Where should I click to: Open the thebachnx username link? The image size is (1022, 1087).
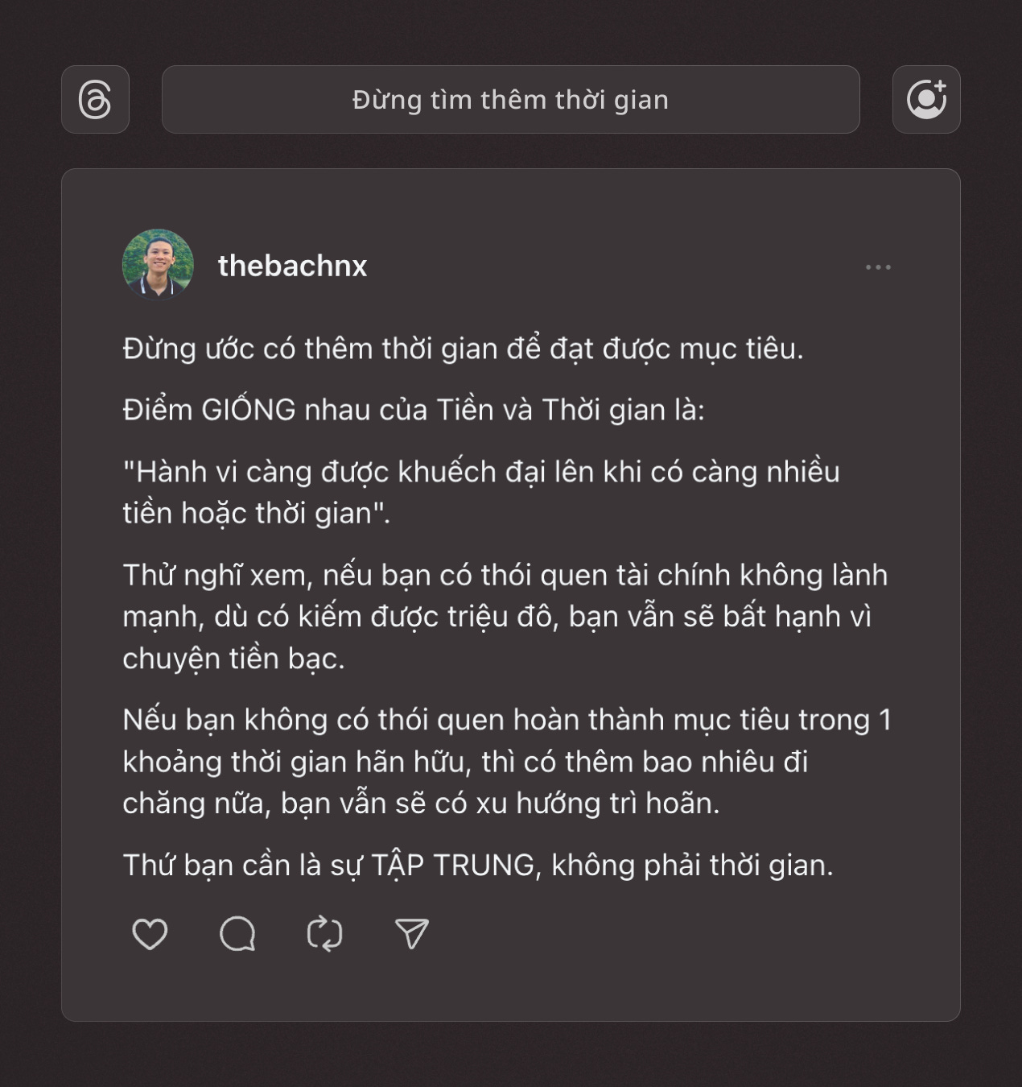pos(292,266)
